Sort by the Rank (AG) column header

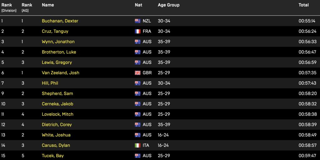coord(27,7)
